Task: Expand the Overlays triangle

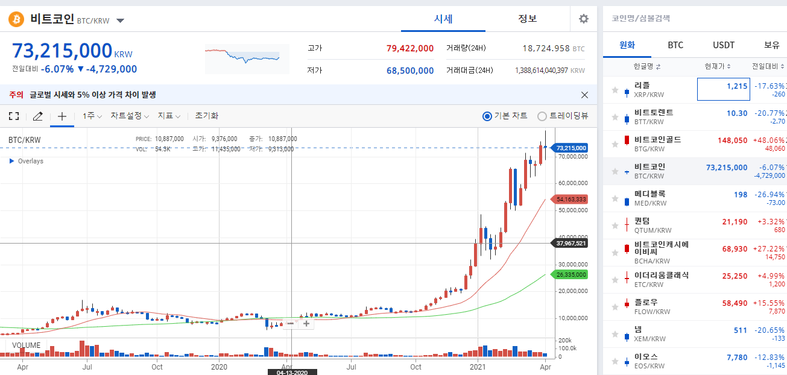Action: pos(11,161)
